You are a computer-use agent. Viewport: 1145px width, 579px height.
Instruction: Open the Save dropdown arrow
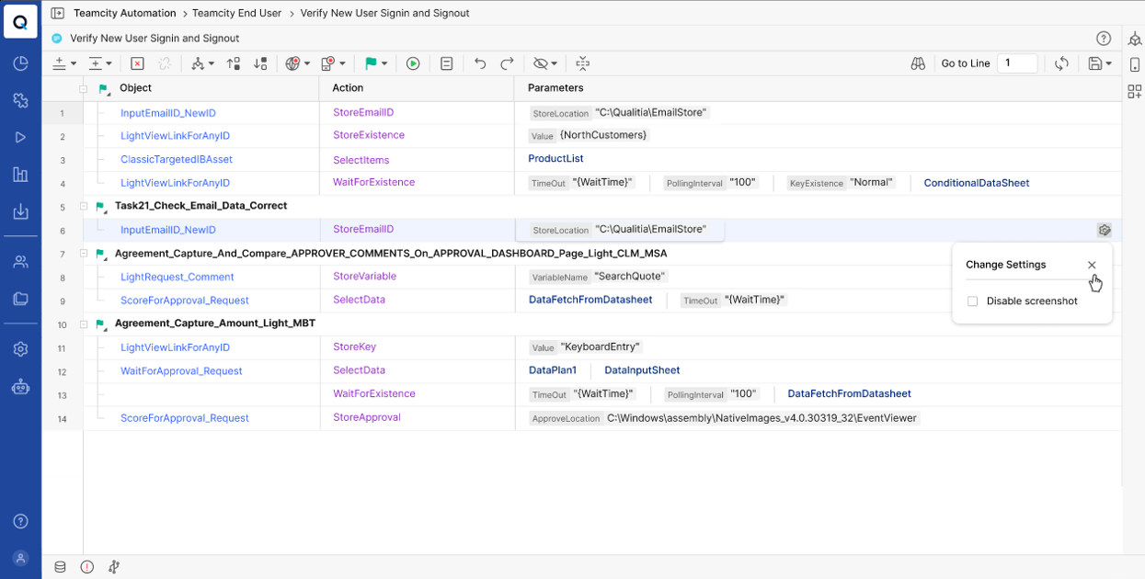click(x=1109, y=64)
